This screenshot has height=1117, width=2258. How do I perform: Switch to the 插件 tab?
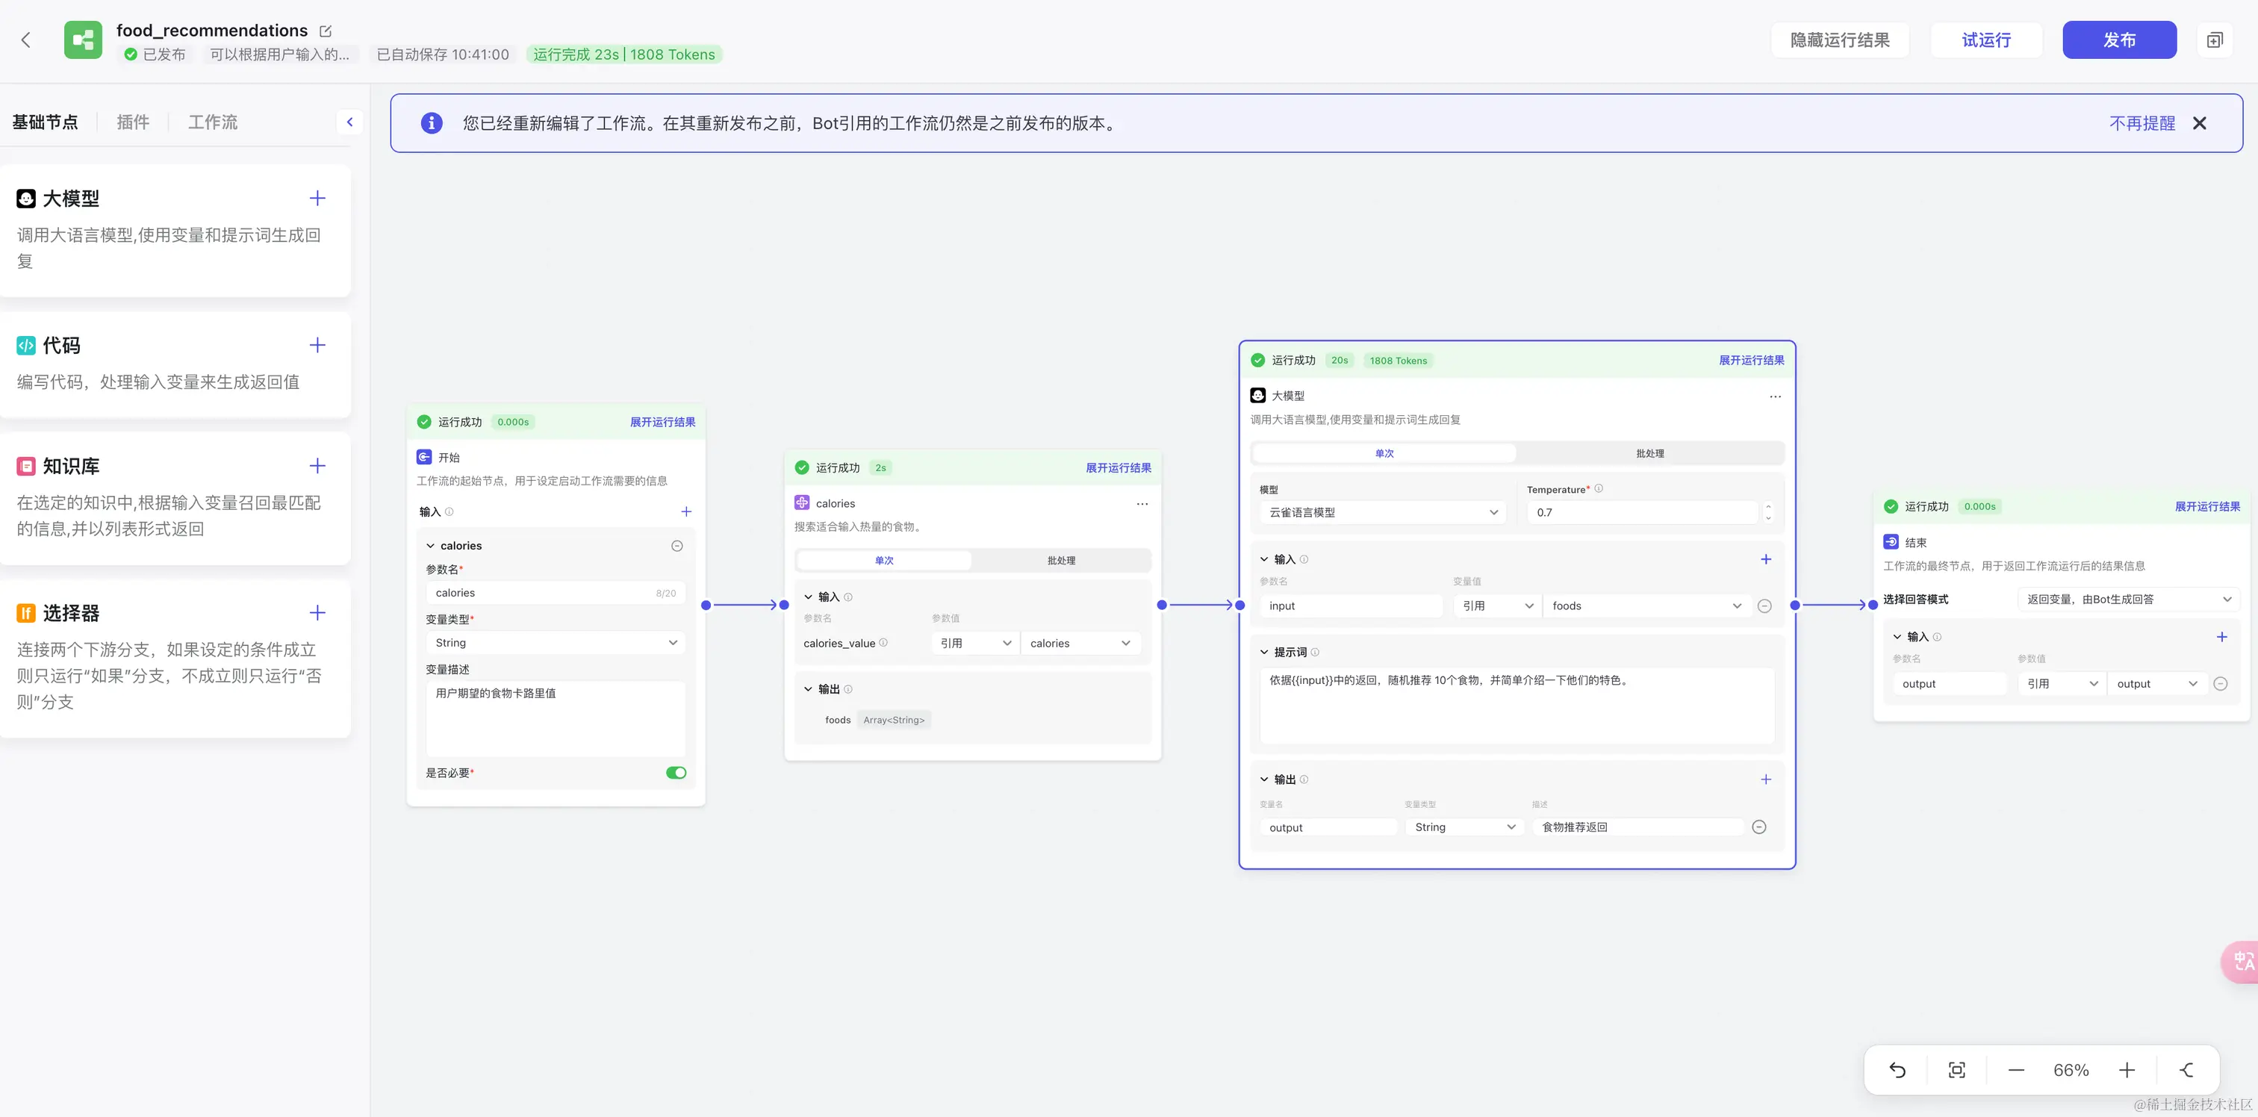133,122
